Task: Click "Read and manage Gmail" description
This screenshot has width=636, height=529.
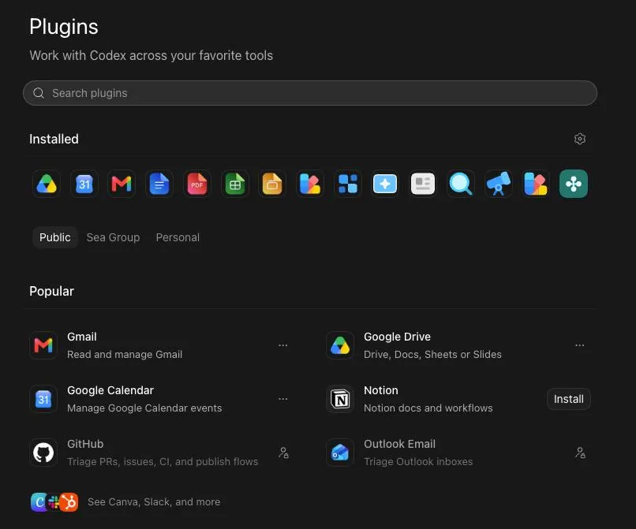Action: 125,355
